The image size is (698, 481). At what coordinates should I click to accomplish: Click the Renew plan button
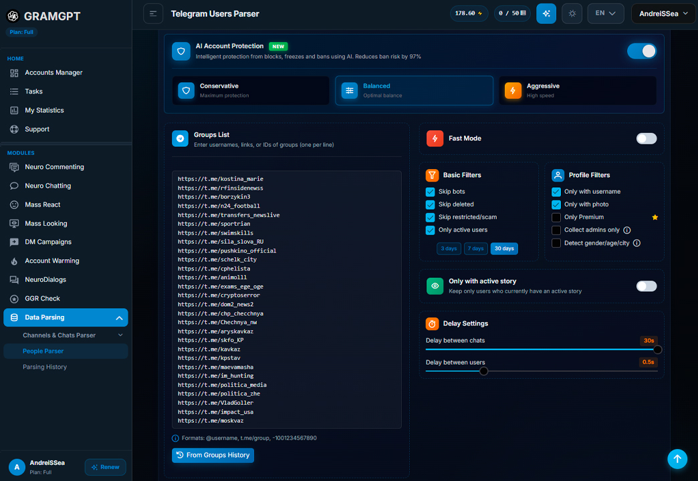click(106, 467)
